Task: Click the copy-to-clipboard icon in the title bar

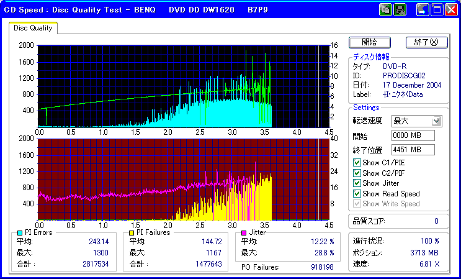Action: (x=385, y=10)
